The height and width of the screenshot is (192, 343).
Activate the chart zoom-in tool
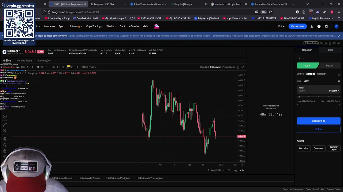point(5,131)
